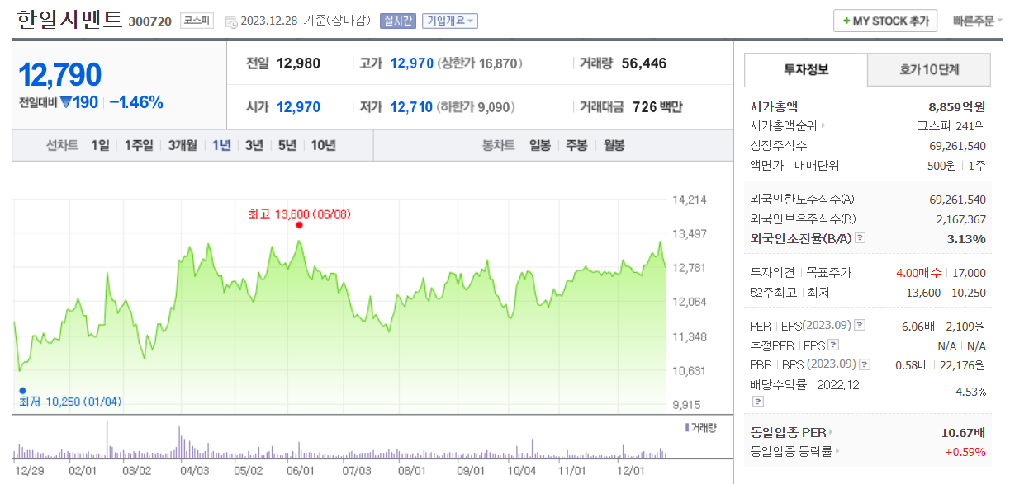Click 코스피 241위 ranking value

click(952, 126)
